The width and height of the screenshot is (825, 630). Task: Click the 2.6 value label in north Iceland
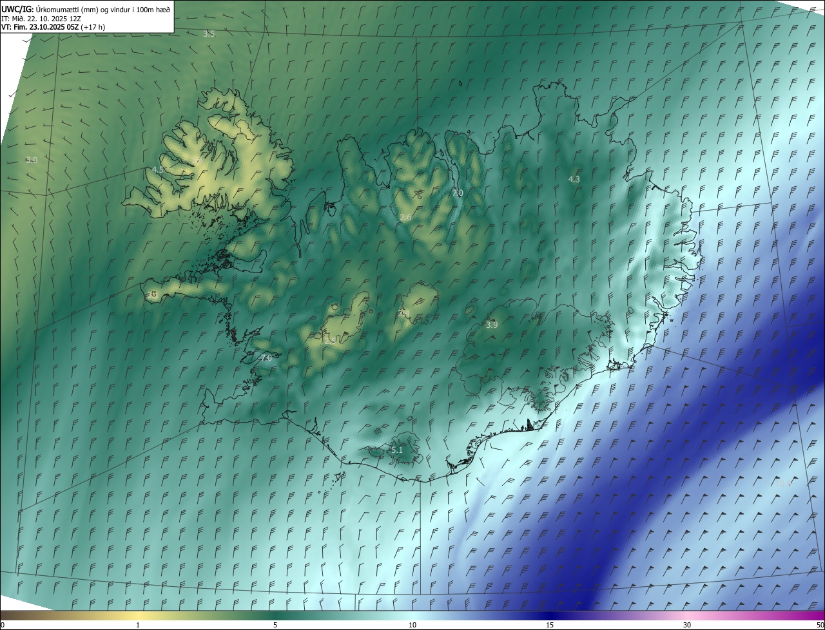405,218
